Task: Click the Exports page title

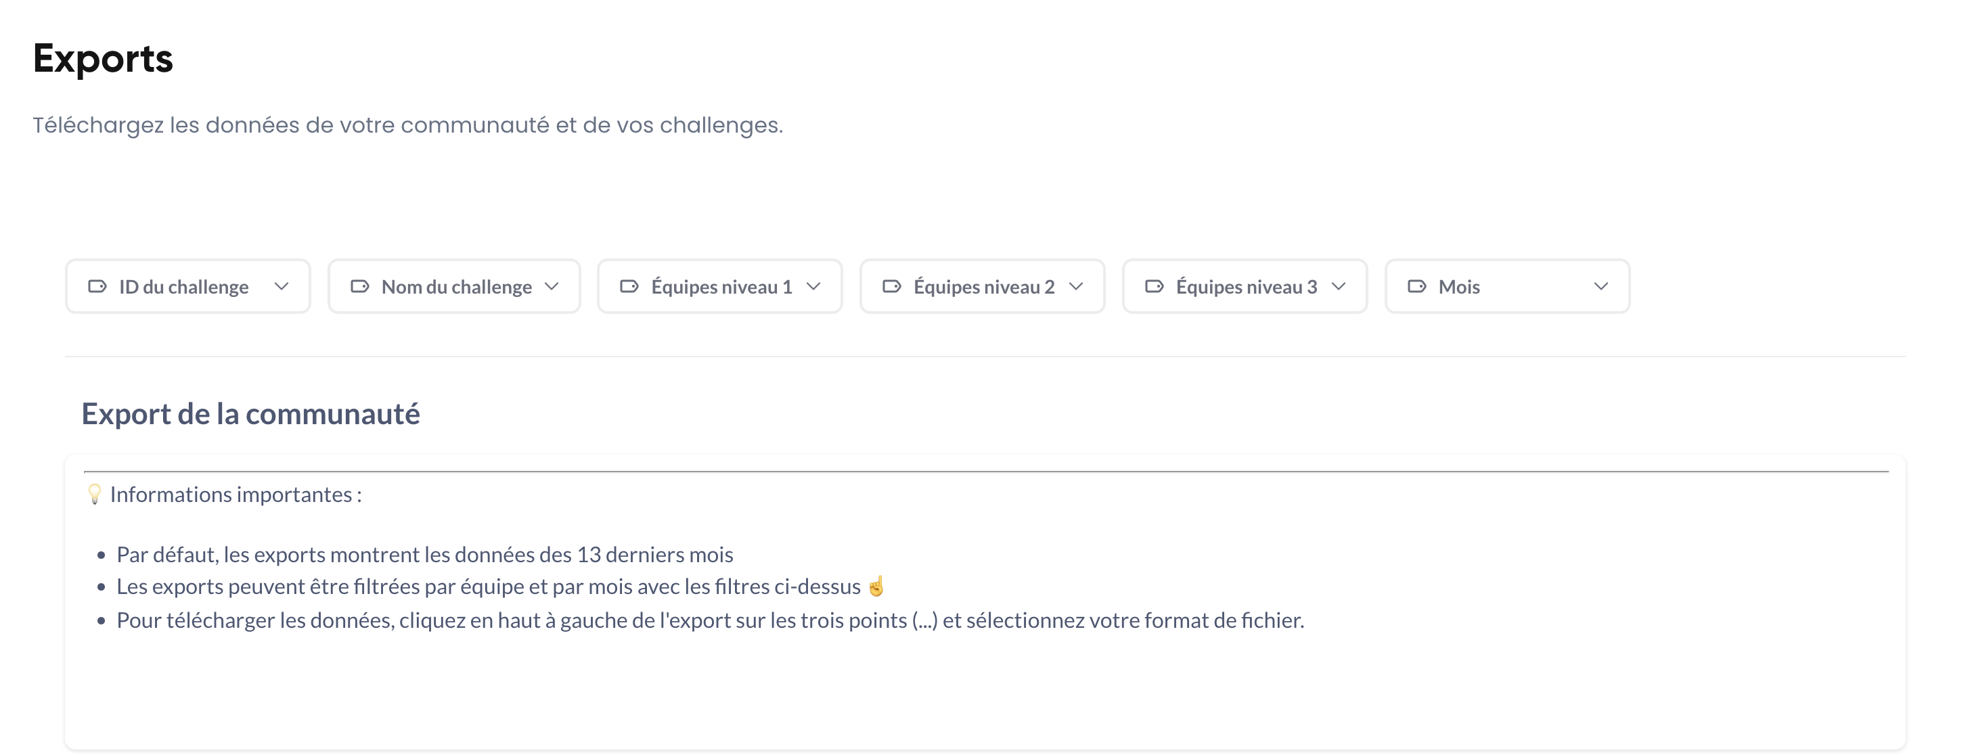Action: pos(103,59)
